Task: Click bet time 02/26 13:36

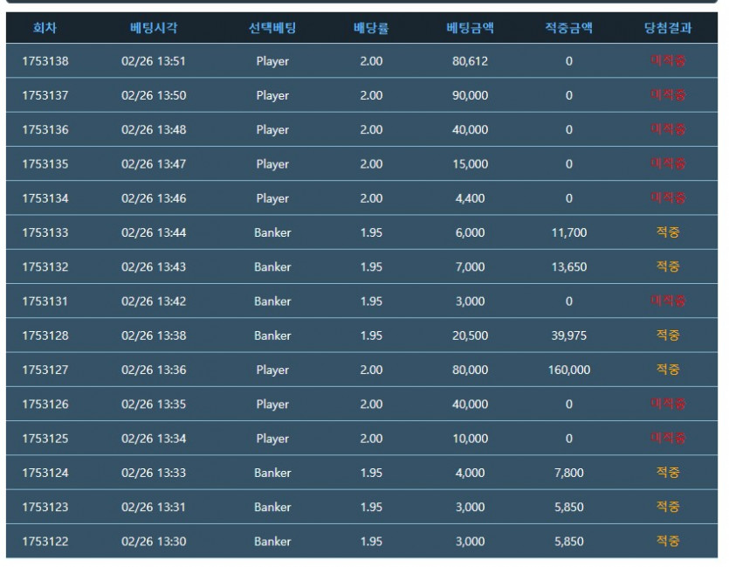Action: click(154, 370)
